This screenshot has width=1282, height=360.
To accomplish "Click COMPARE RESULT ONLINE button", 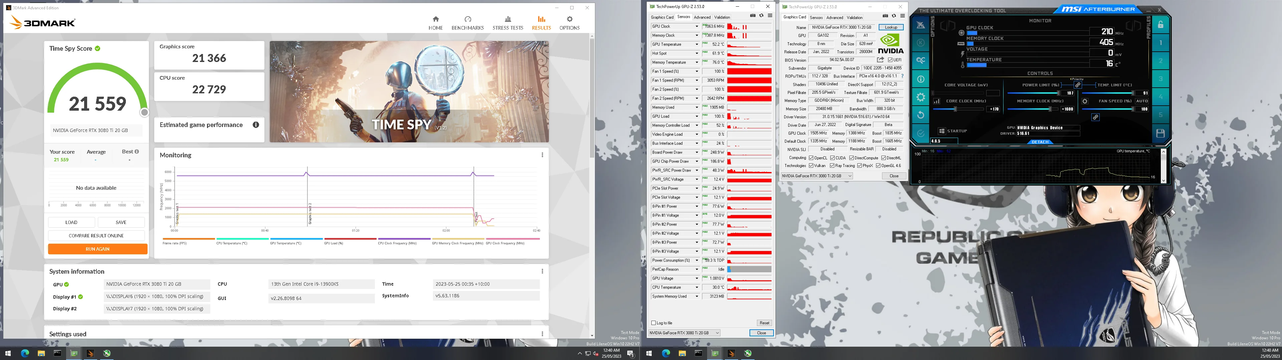I will point(96,236).
